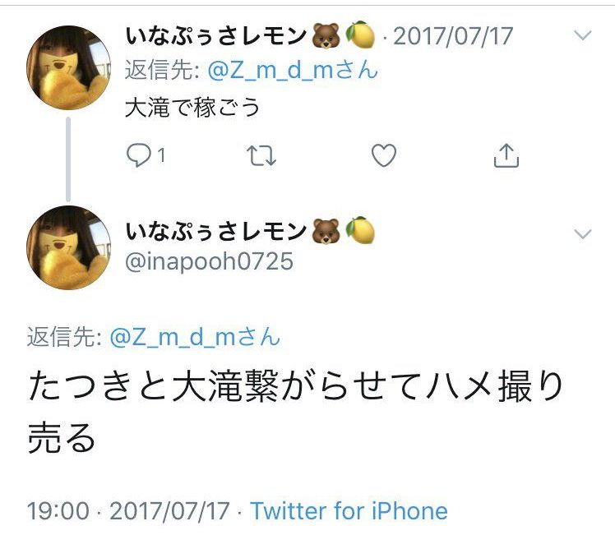This screenshot has height=535, width=615.
Task: Open the reply icon showing one reply
Action: coord(146,155)
